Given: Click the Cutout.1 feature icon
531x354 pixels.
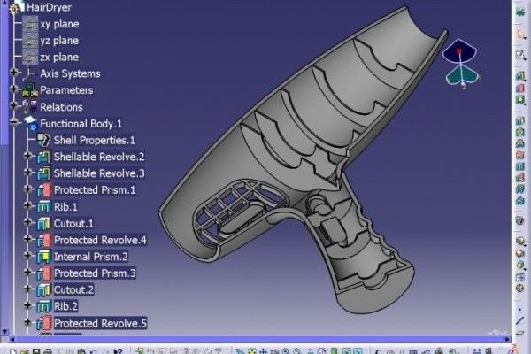Looking at the screenshot, I should pos(43,224).
